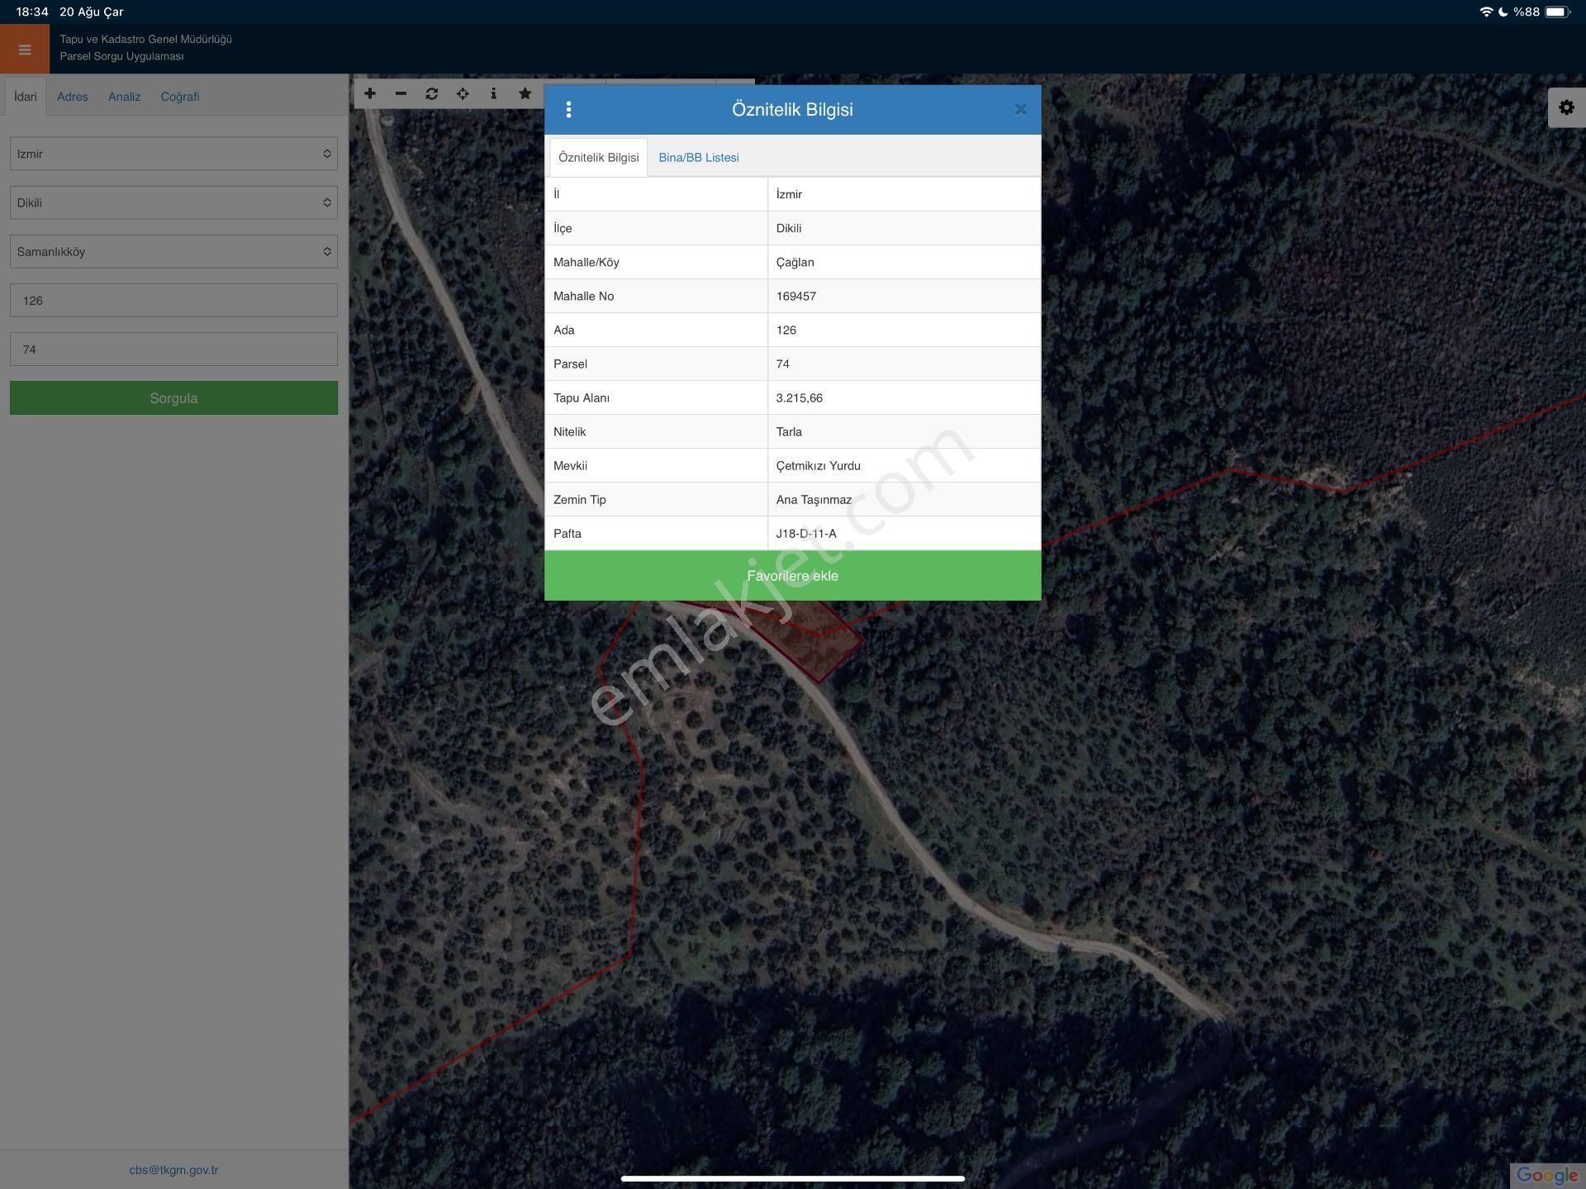1586x1189 pixels.
Task: Click the zoom out minus icon
Action: 401,94
